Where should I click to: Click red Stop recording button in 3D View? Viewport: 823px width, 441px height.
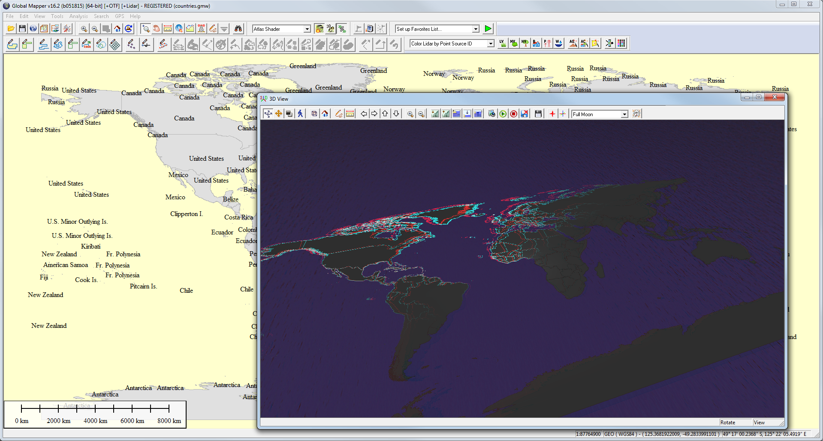click(x=513, y=114)
